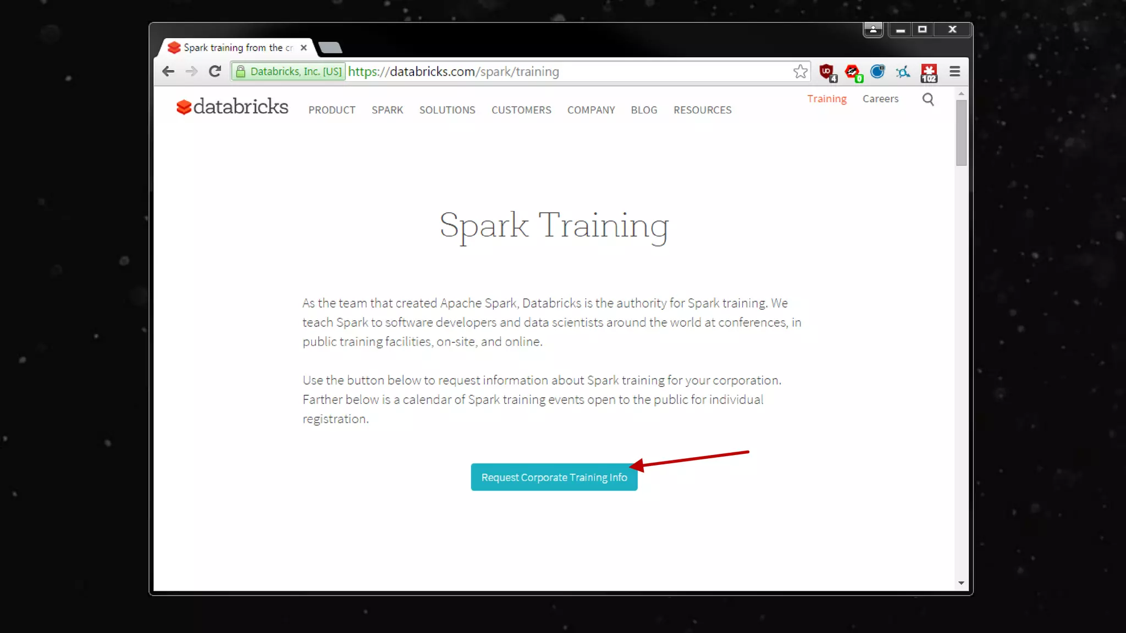Screen dimensions: 1126x633
Task: Click the site search magnifier icon
Action: pos(928,99)
